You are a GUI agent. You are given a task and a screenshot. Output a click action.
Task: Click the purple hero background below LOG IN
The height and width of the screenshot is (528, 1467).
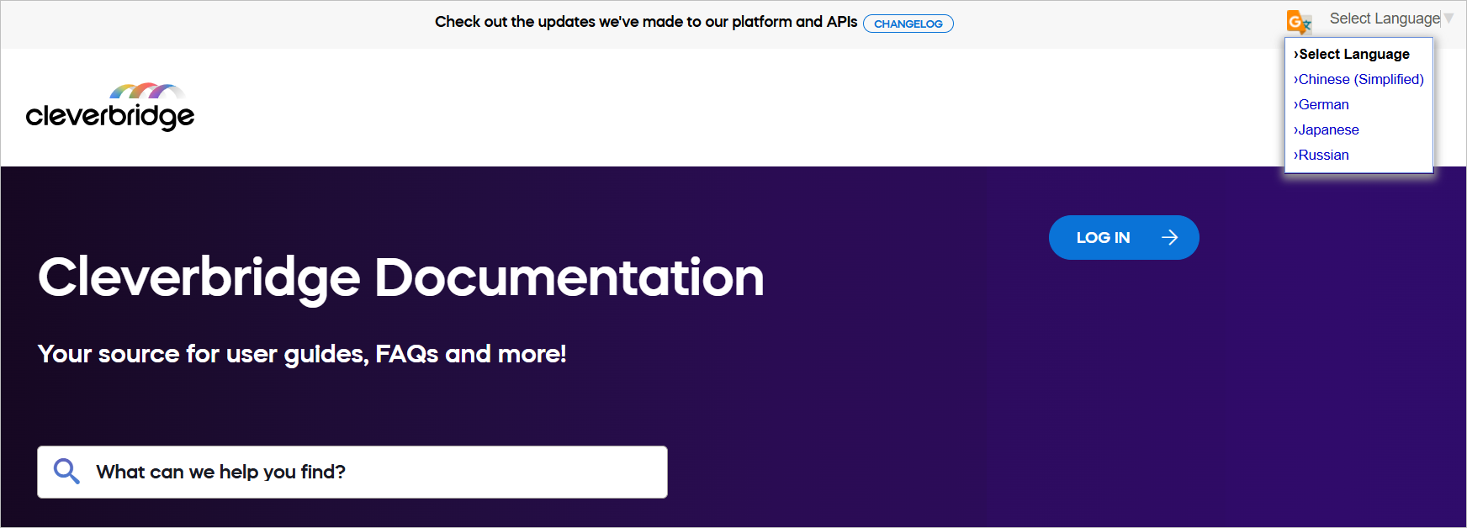tap(1124, 378)
